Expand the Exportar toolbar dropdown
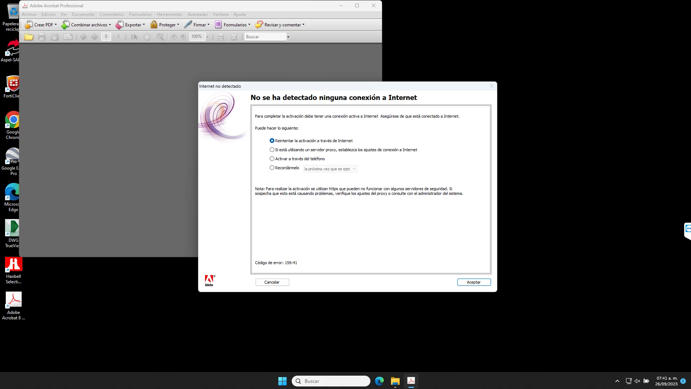This screenshot has height=389, width=691. (x=130, y=25)
